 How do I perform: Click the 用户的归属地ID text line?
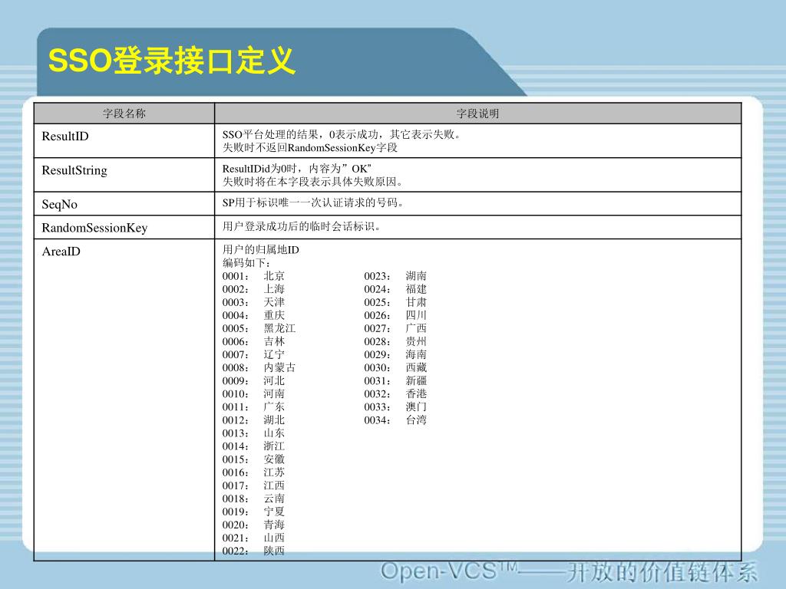click(x=261, y=249)
